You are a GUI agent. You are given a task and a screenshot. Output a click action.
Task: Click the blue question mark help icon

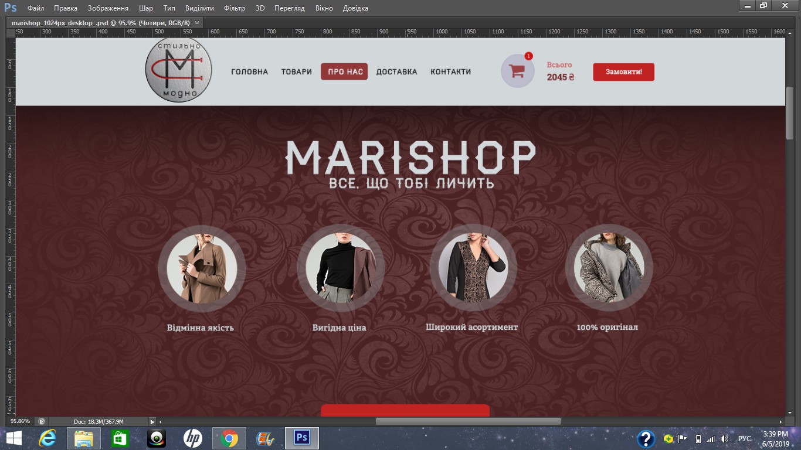click(646, 439)
